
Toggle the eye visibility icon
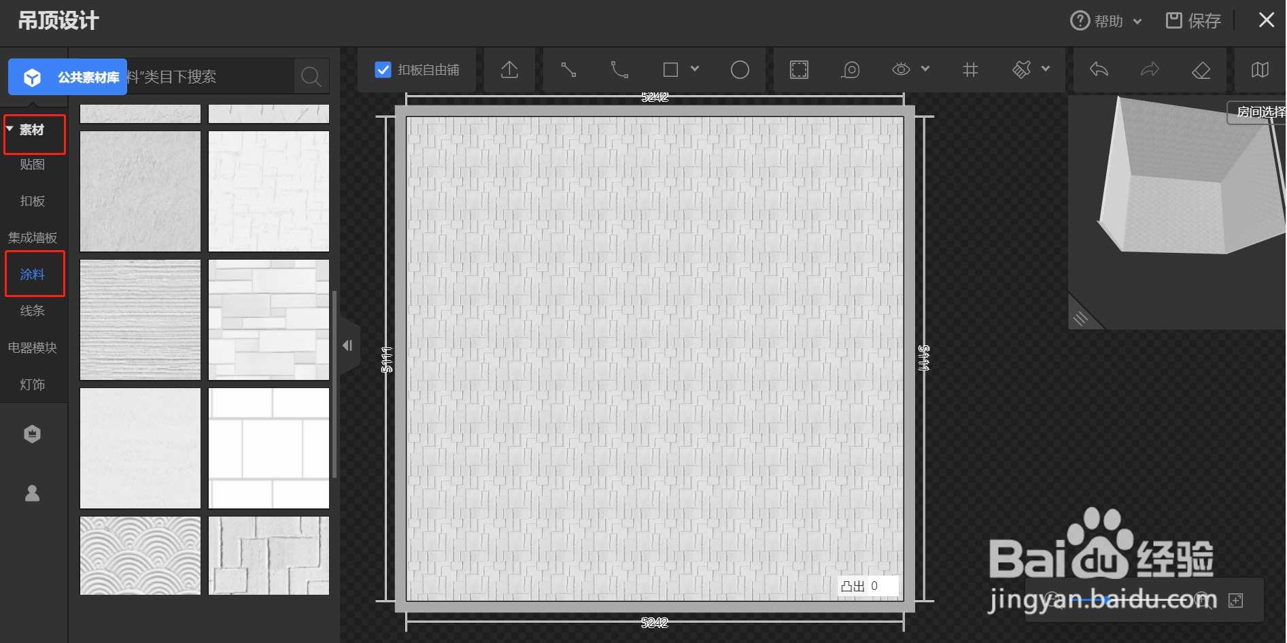point(901,69)
